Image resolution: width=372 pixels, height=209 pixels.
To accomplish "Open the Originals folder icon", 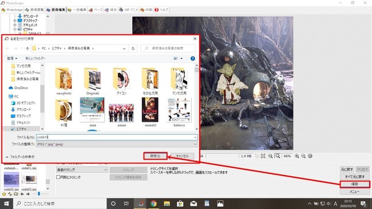I will pos(93,80).
